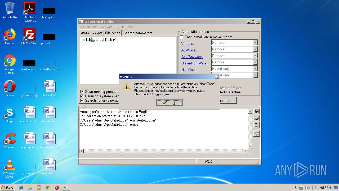
Task: Enable malware removal mode checkbox
Action: pos(181,37)
